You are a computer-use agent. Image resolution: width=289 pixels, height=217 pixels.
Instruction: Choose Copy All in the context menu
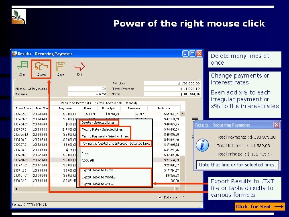tap(88, 160)
